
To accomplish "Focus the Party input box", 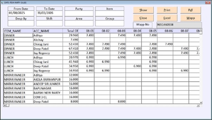I will pos(79,13).
